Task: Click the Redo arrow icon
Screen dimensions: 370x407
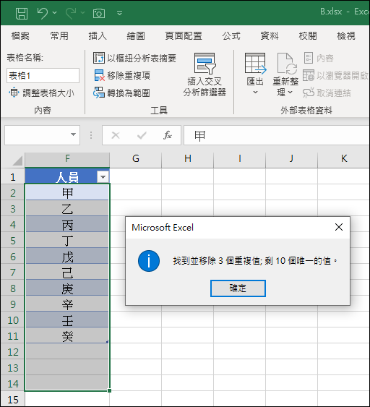Action: [x=71, y=13]
